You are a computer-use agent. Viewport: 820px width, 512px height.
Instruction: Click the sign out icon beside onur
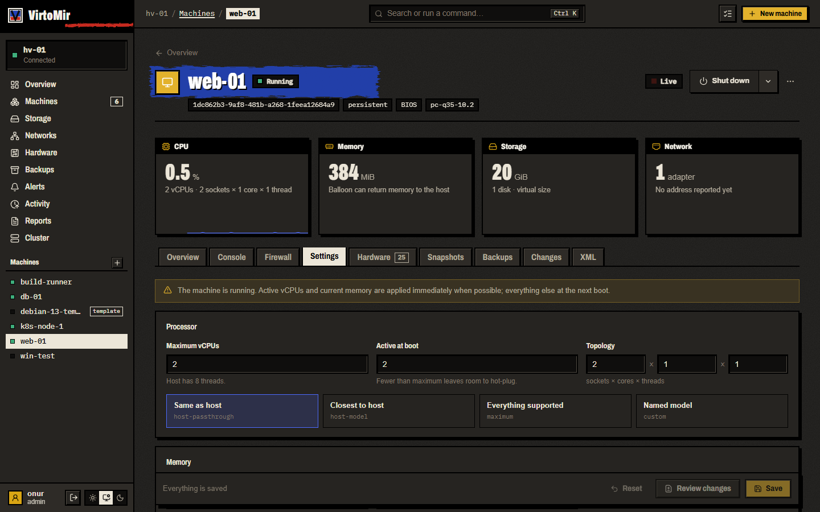click(73, 498)
